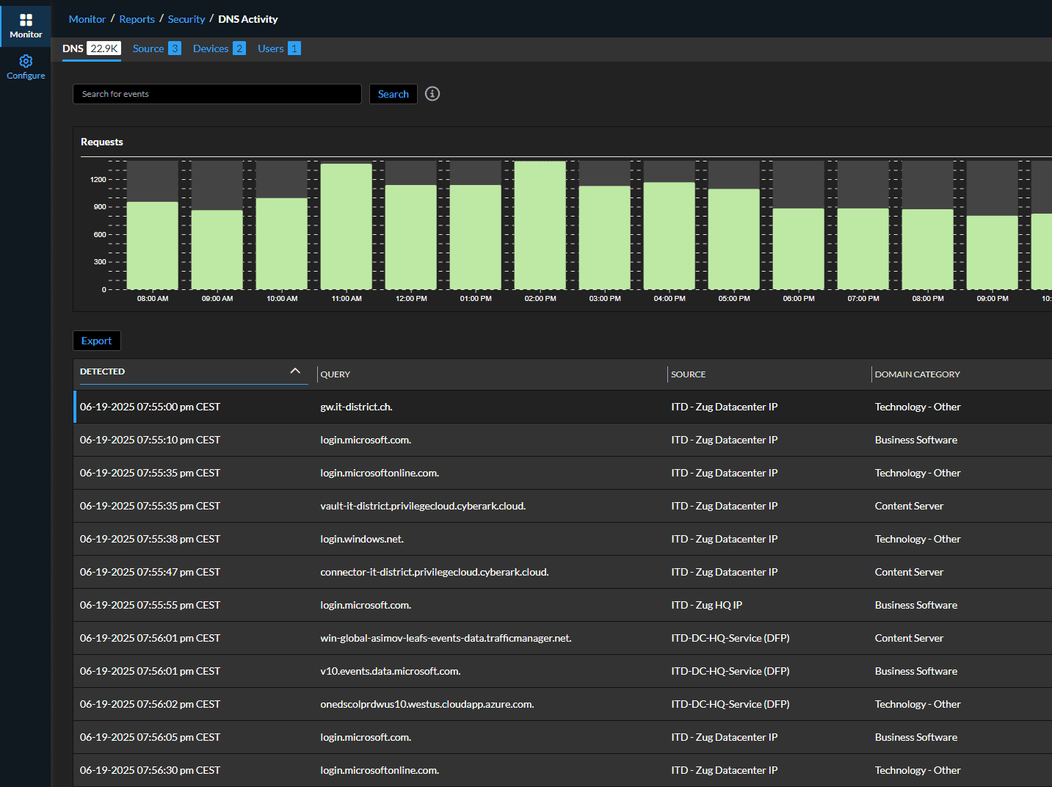Switch to the Users tab
The image size is (1052, 787).
(279, 48)
